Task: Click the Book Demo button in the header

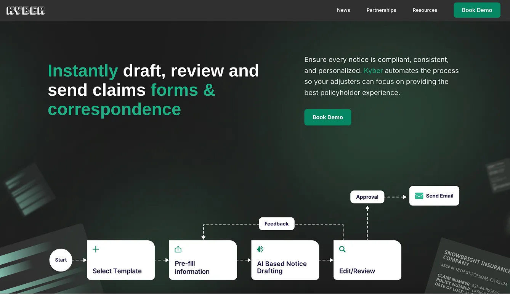Action: [x=477, y=10]
